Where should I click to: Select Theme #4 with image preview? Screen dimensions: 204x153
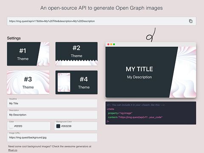point(76,82)
